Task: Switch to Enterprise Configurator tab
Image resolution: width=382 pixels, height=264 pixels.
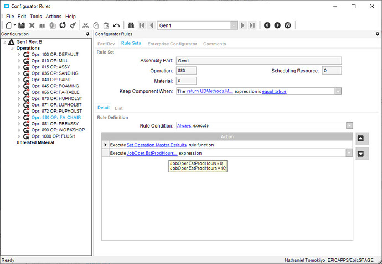Action: 172,44
